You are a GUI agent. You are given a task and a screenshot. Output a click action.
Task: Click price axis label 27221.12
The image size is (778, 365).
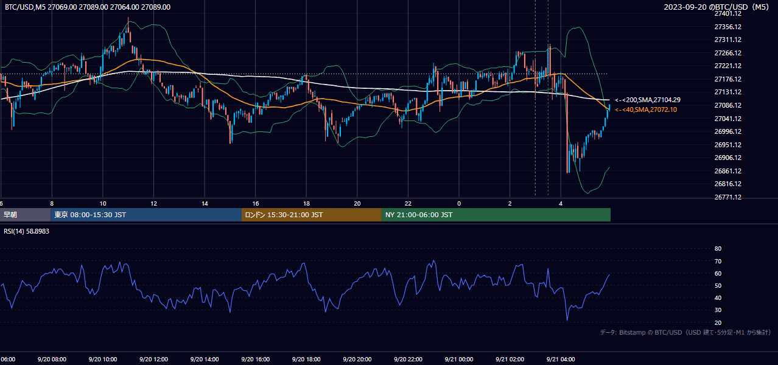coord(727,66)
